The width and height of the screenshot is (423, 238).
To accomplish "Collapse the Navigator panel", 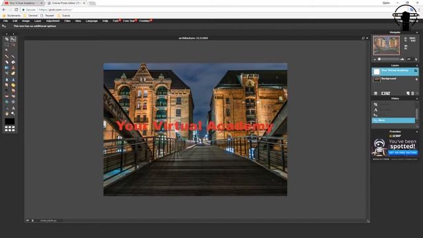I will pos(417,32).
